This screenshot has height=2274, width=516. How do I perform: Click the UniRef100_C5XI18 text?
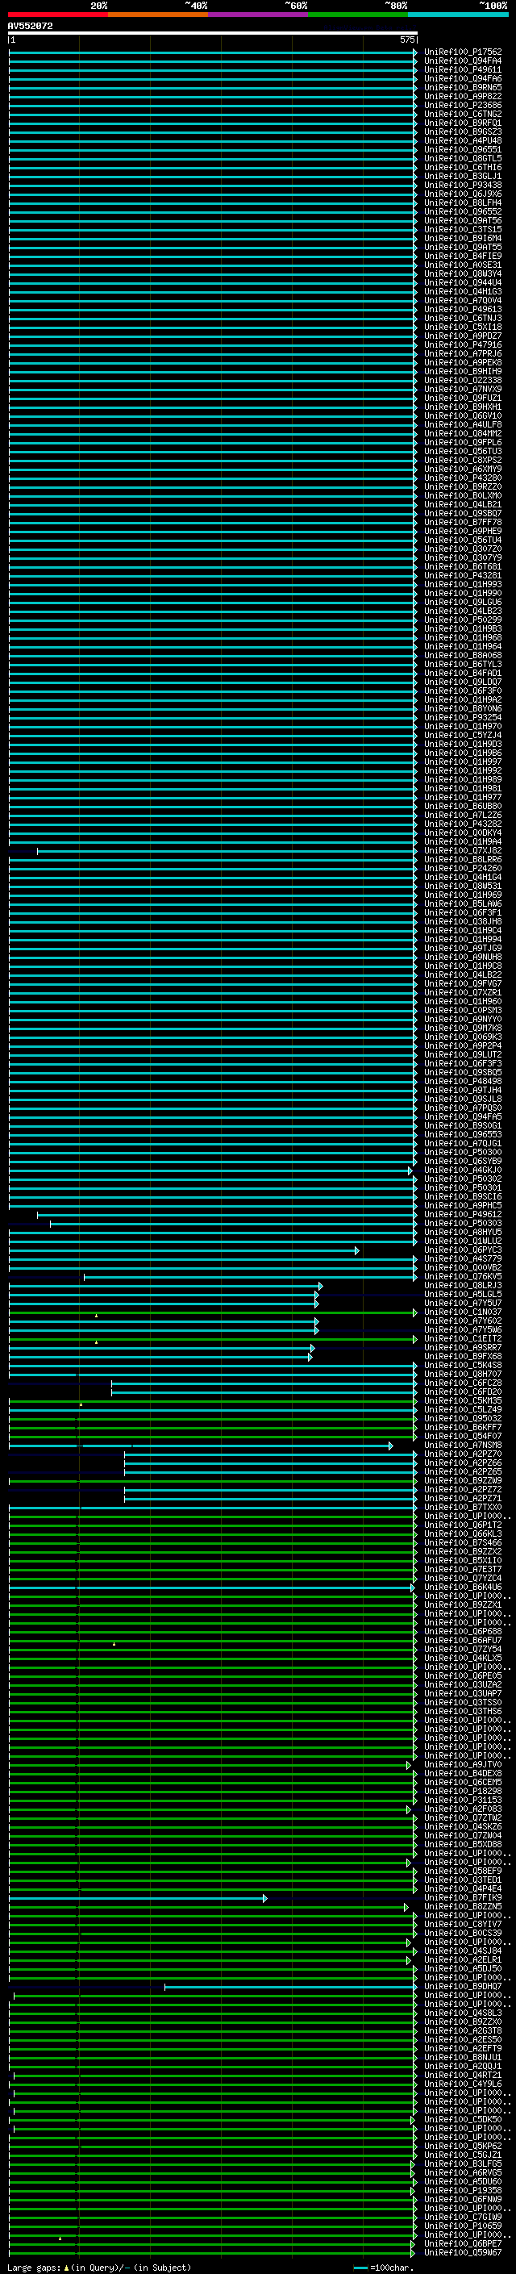tap(463, 328)
